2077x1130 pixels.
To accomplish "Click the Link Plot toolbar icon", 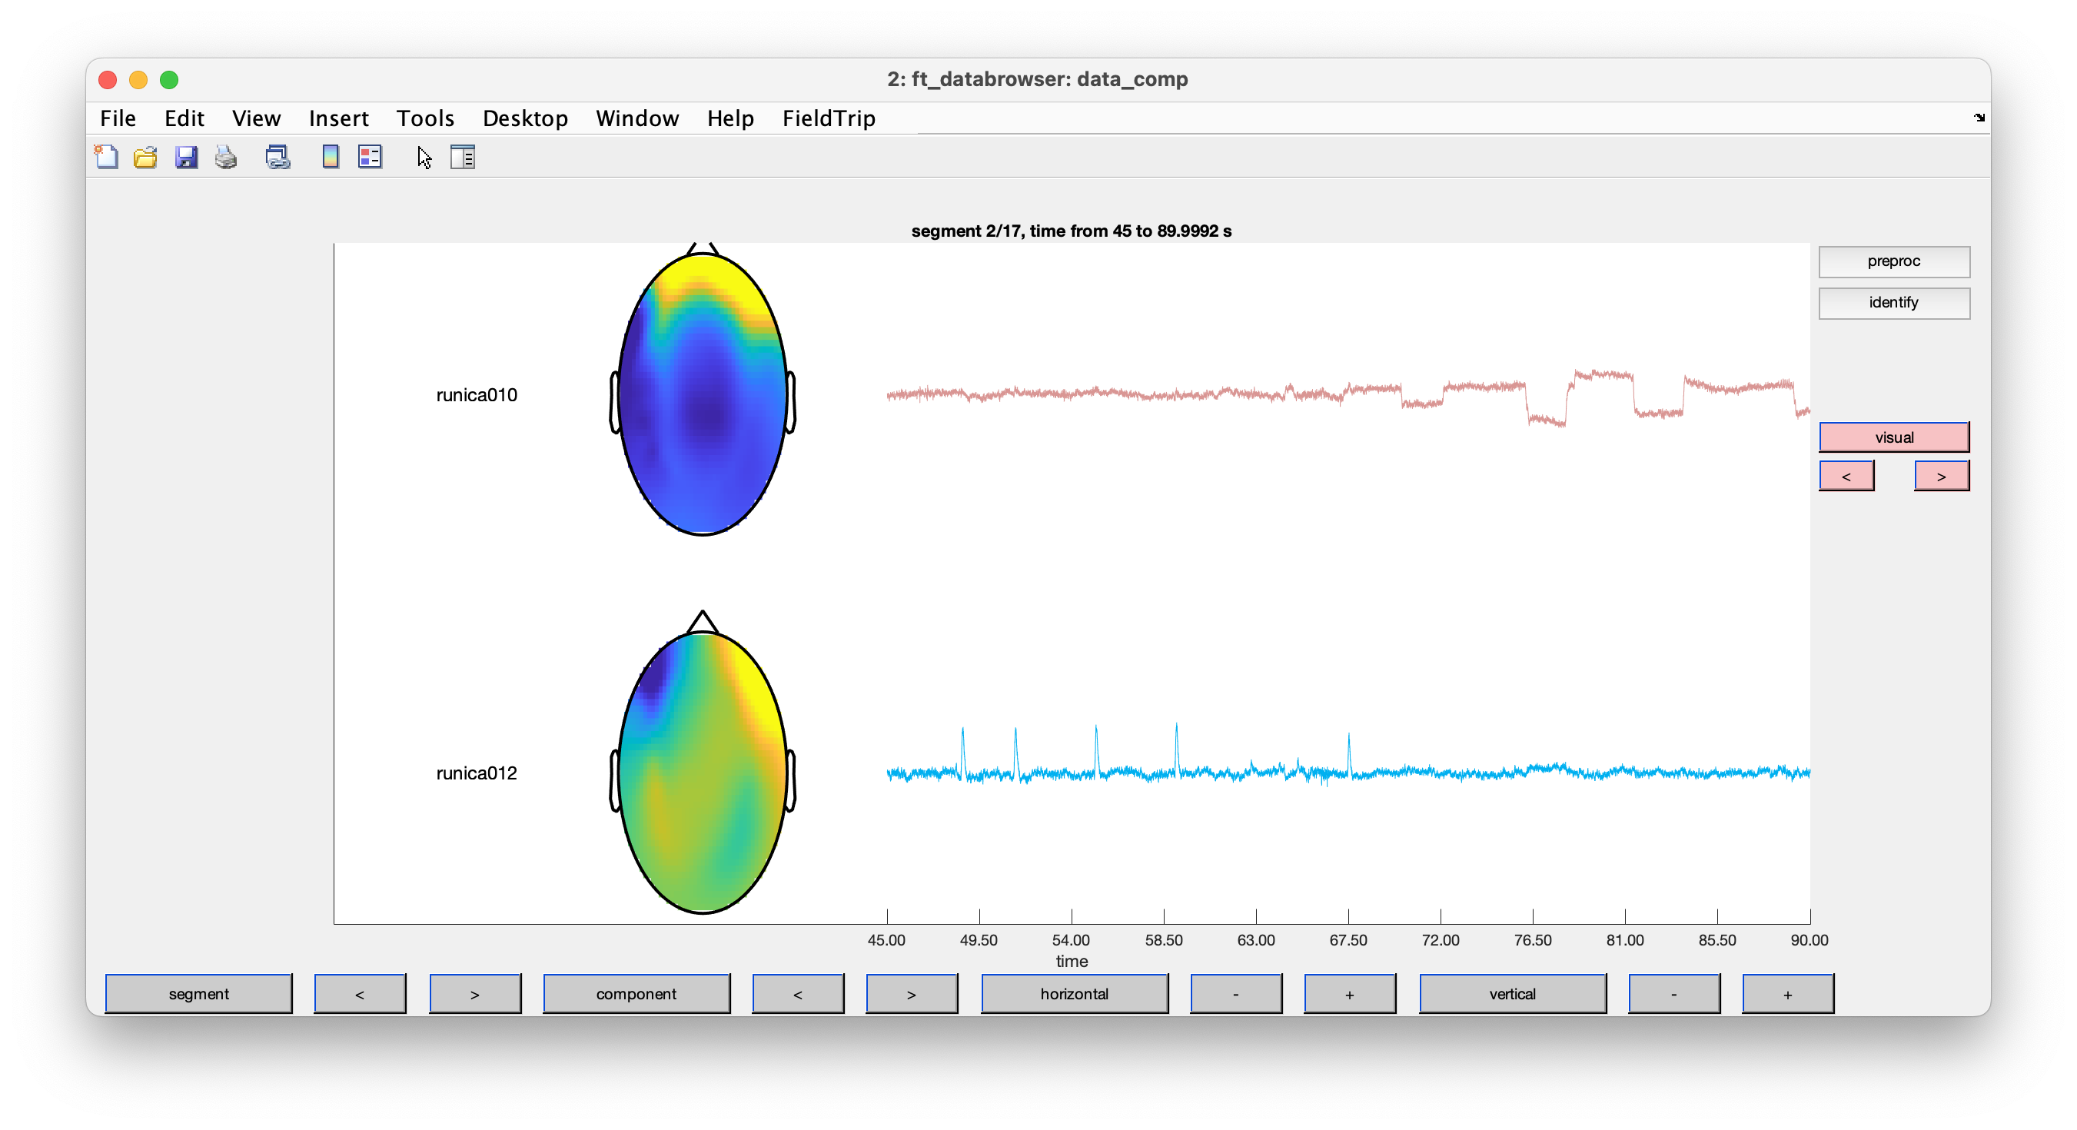I will 277,157.
